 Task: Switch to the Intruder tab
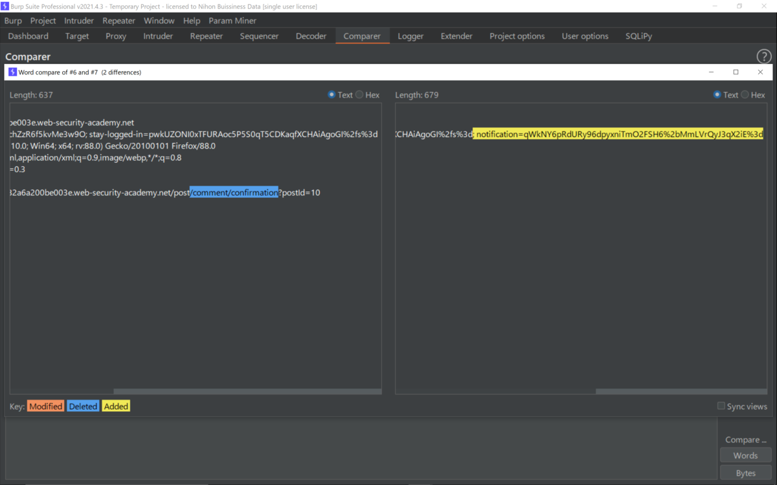(x=158, y=36)
